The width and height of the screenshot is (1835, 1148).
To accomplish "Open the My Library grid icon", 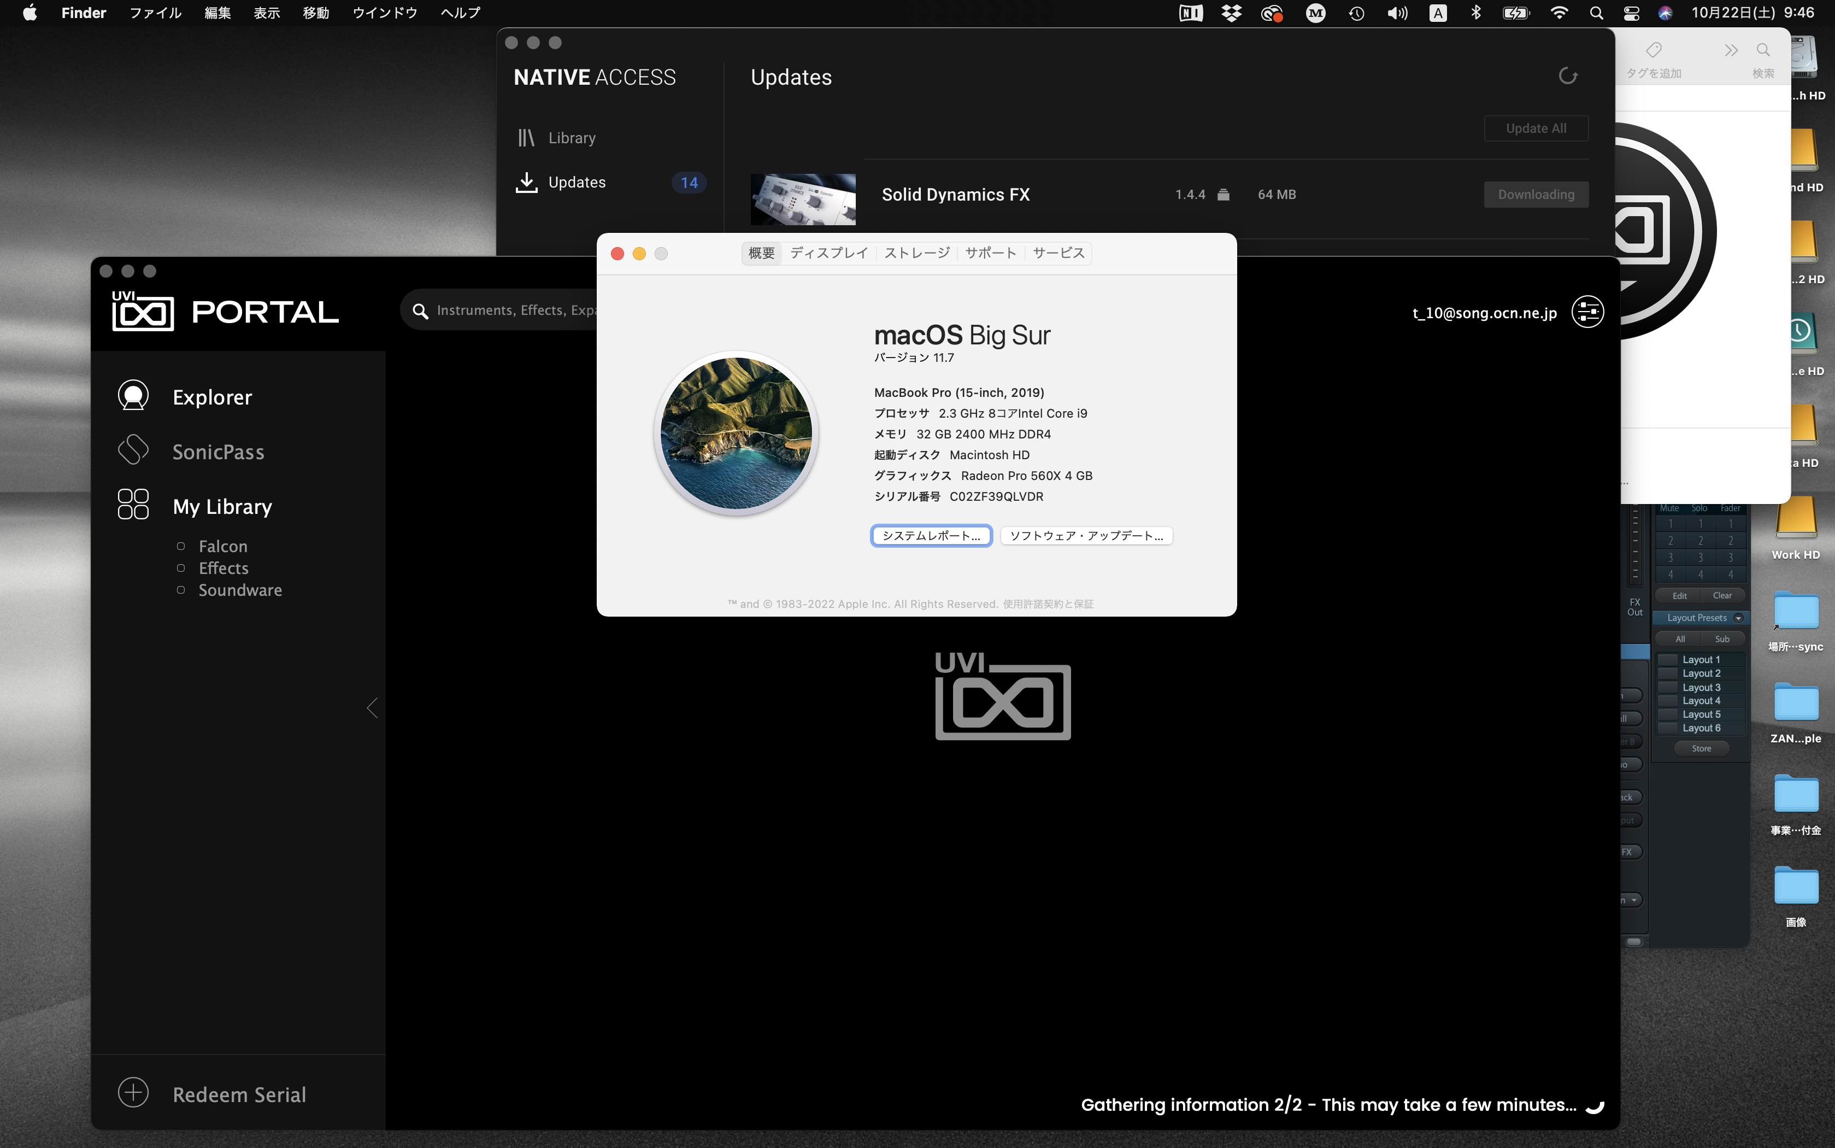I will point(133,504).
